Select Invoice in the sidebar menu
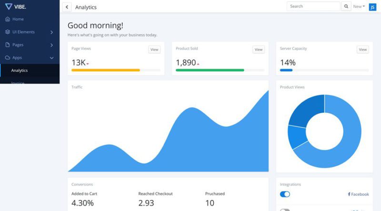381x211 pixels. pyautogui.click(x=18, y=83)
